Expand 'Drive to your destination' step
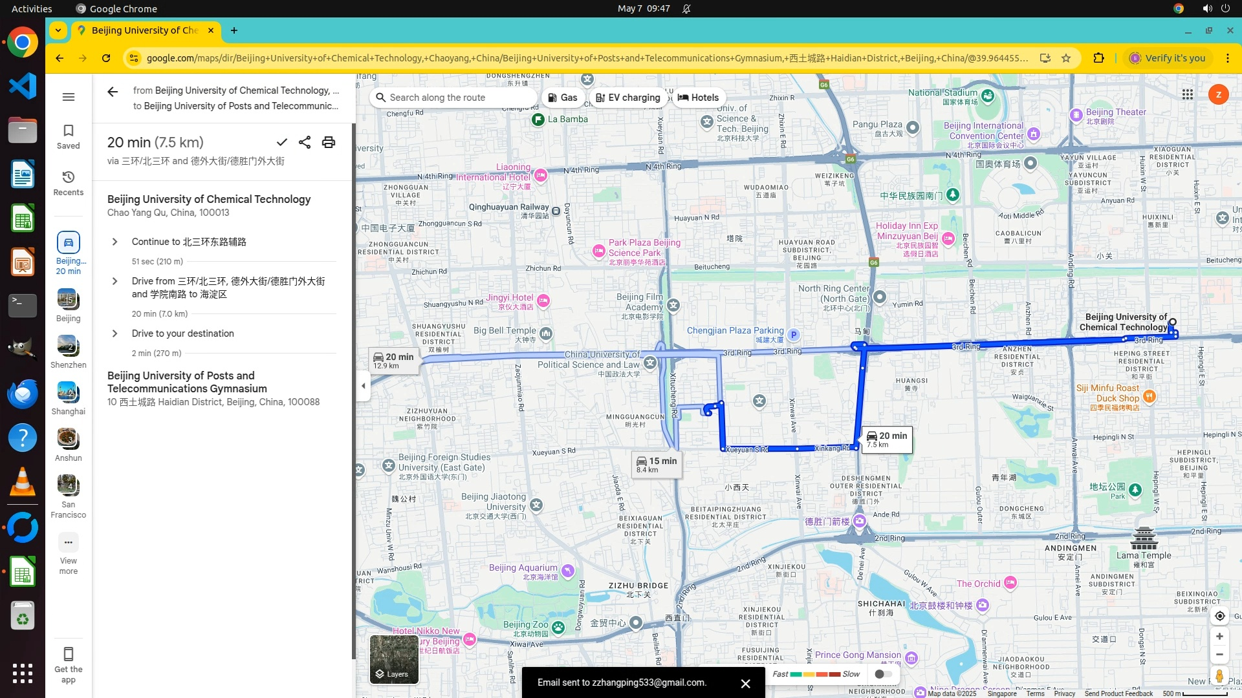Screen dimensions: 1242x698 114,333
